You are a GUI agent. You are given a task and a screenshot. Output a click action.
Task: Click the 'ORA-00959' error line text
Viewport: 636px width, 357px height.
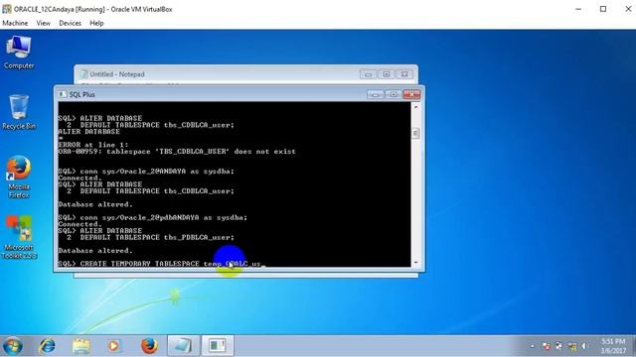(x=177, y=152)
